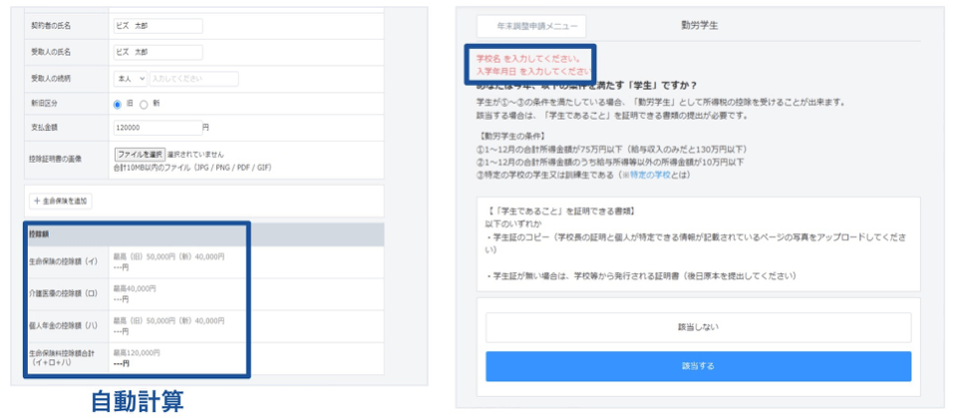
Task: Click the ファイルを選択 button
Action: [140, 155]
